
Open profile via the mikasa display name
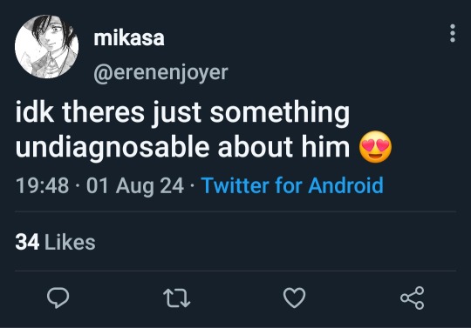[129, 38]
